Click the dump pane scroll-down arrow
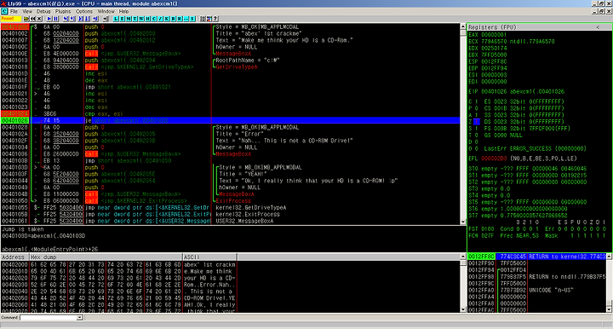The width and height of the screenshot is (613, 329). coord(463,309)
